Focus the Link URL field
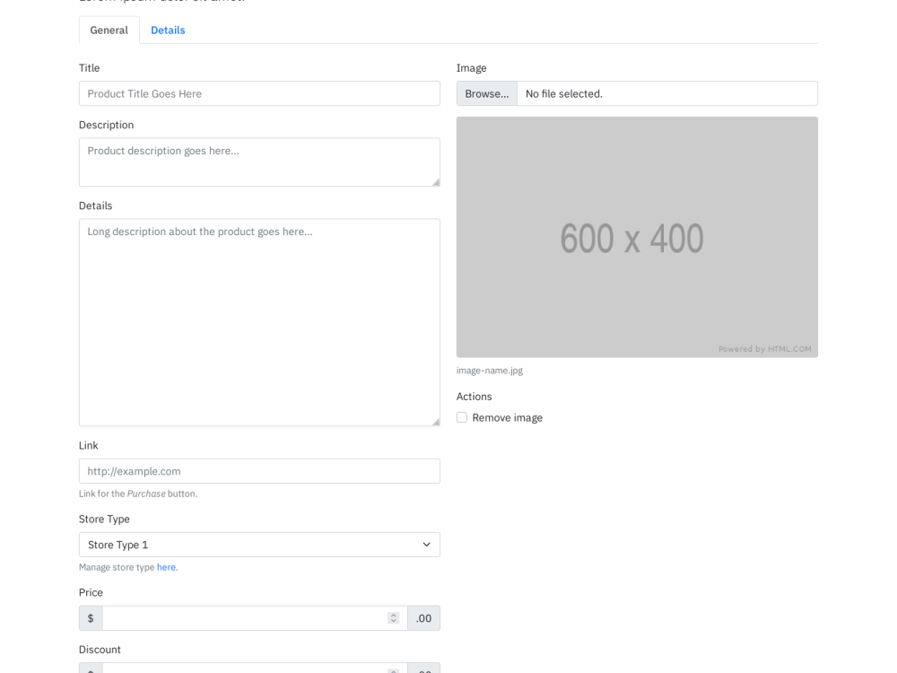Screen dimensions: 897x673 click(x=259, y=471)
